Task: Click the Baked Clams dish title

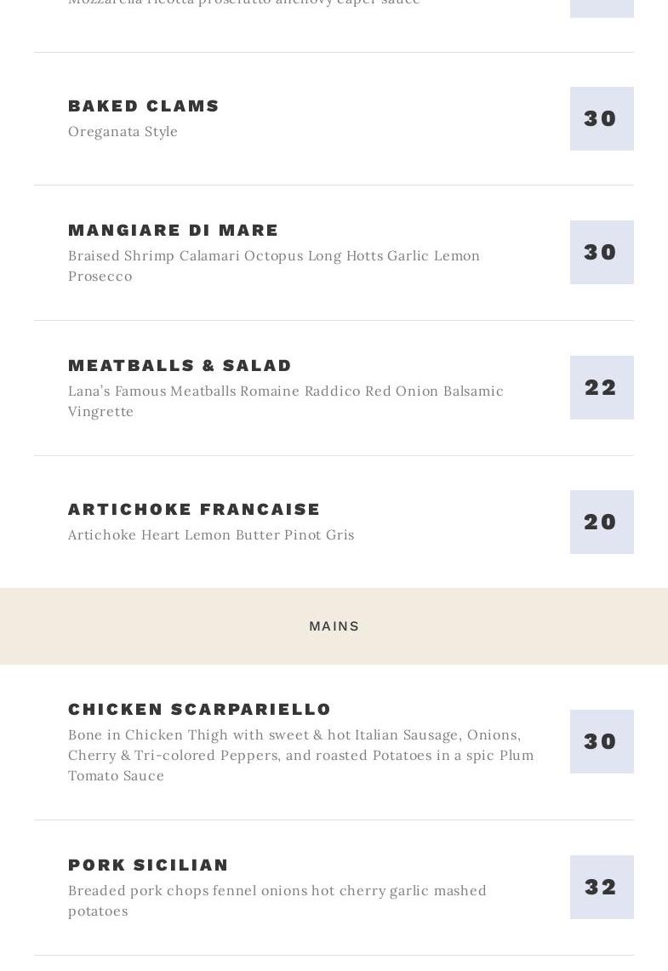Action: point(143,106)
